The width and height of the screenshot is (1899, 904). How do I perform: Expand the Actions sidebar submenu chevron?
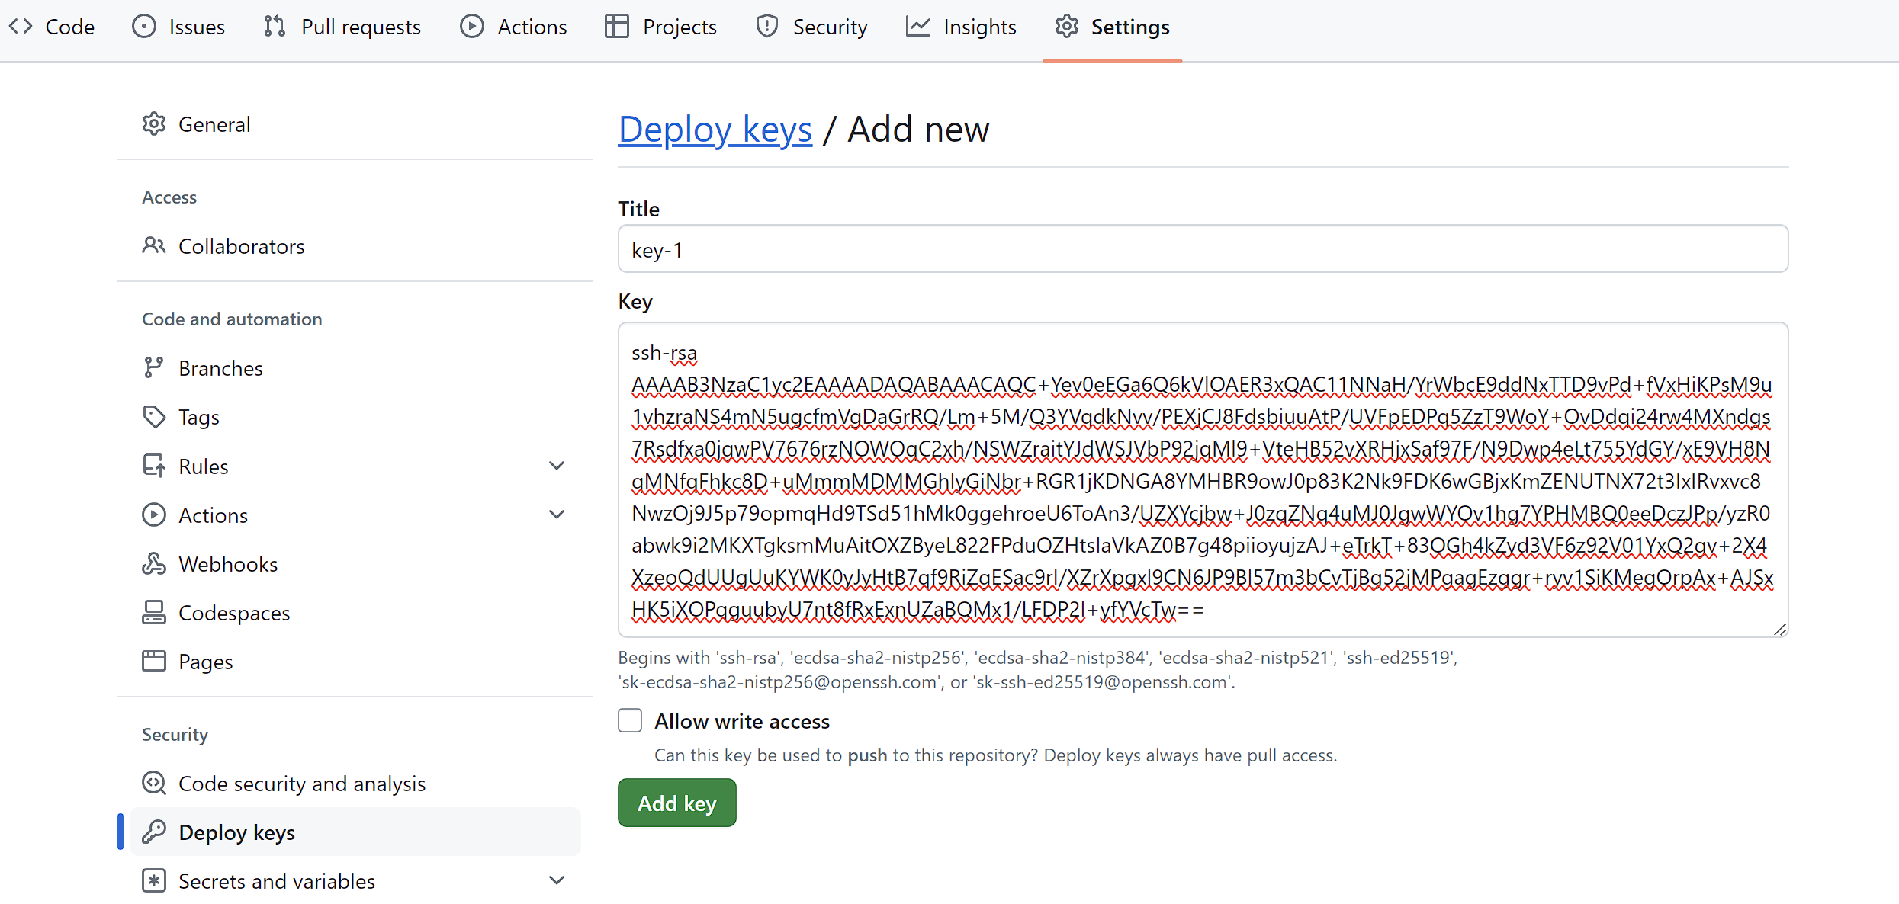click(x=557, y=515)
